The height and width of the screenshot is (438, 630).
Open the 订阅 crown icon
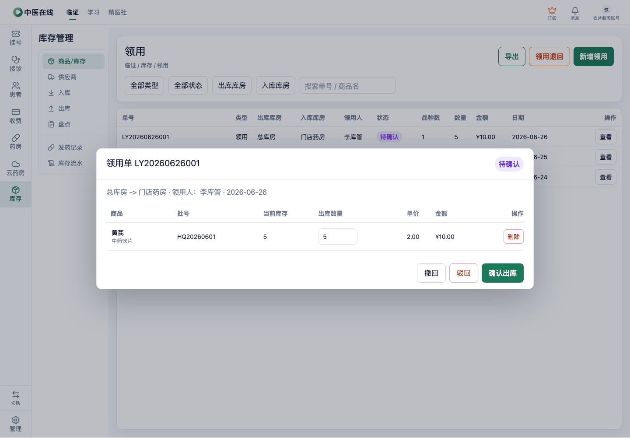point(552,11)
